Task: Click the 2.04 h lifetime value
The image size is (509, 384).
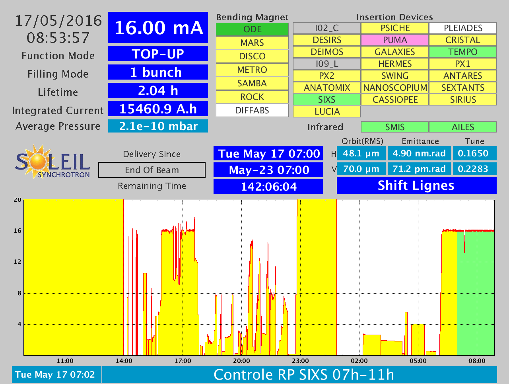Action: click(x=158, y=90)
